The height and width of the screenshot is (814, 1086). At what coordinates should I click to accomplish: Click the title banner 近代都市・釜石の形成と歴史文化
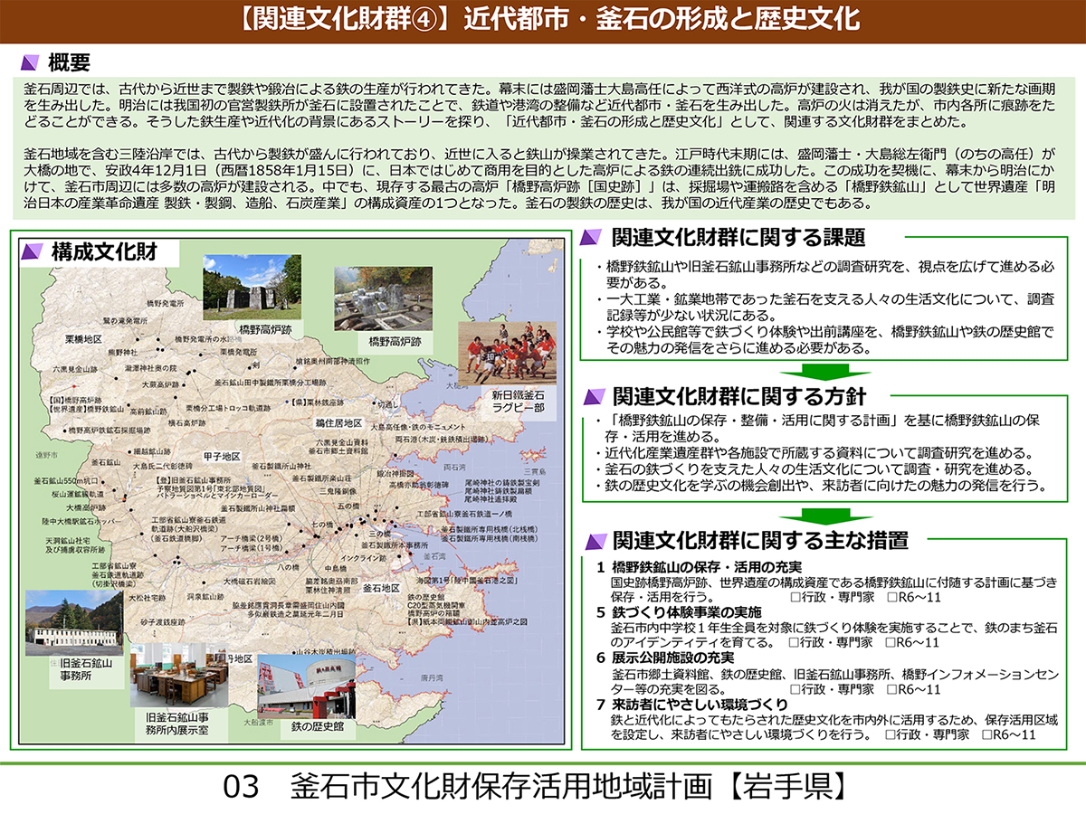click(x=543, y=18)
